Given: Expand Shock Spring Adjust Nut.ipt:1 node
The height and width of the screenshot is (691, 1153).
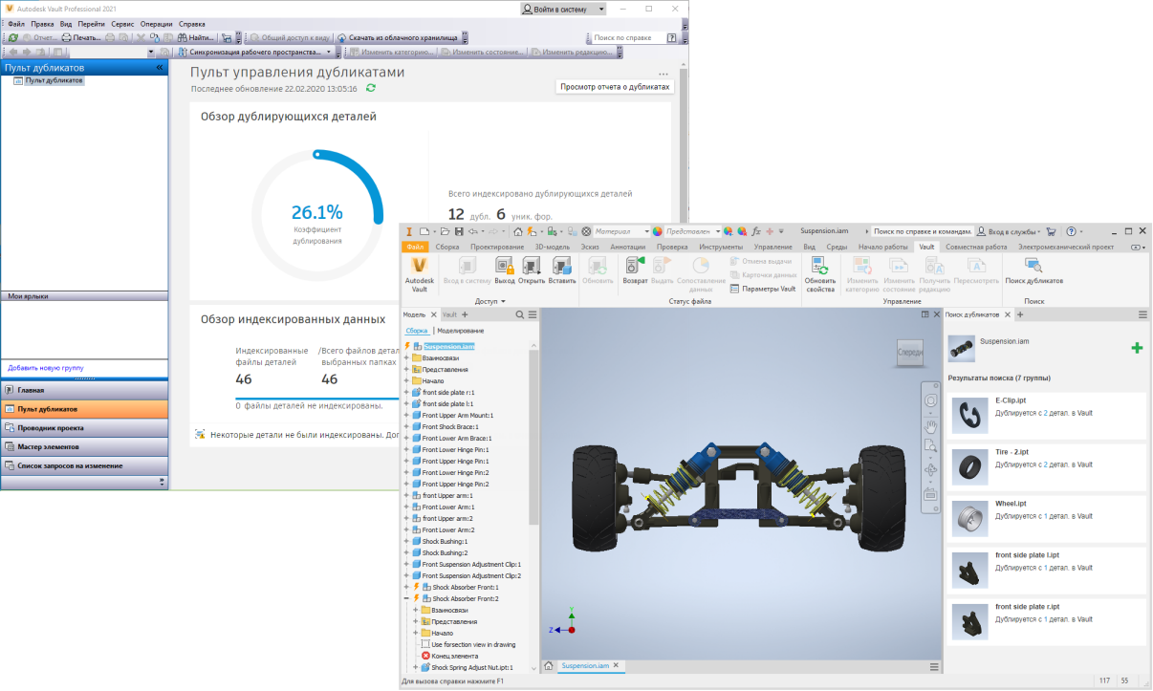Looking at the screenshot, I should point(417,667).
